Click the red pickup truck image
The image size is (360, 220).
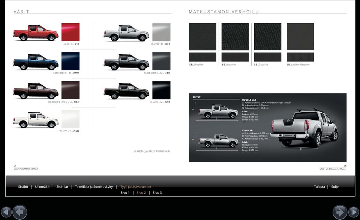pos(36,33)
